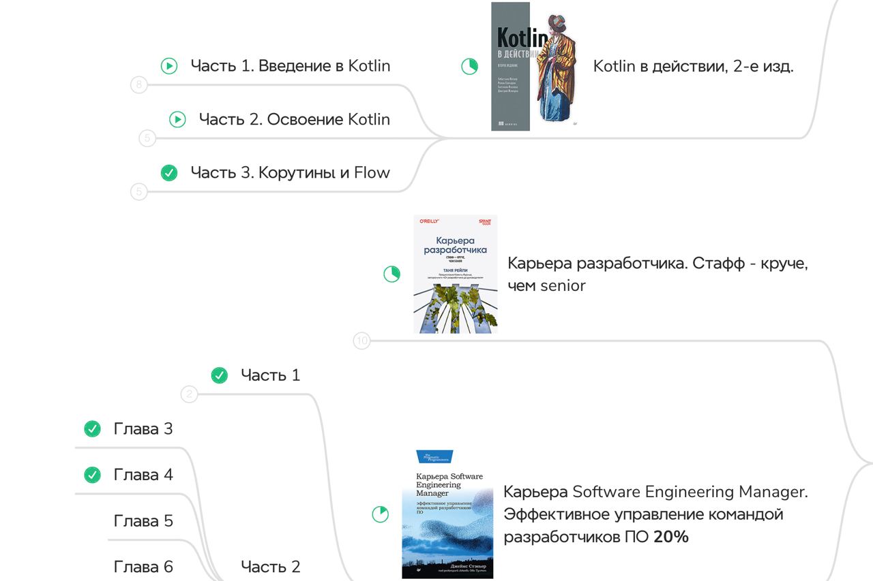
Task: Toggle the green checkmark on Часть 3. Корутины и Flow
Action: pyautogui.click(x=169, y=173)
